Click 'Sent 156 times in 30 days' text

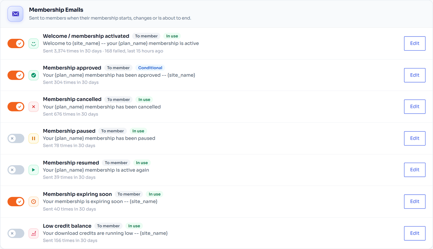click(70, 240)
